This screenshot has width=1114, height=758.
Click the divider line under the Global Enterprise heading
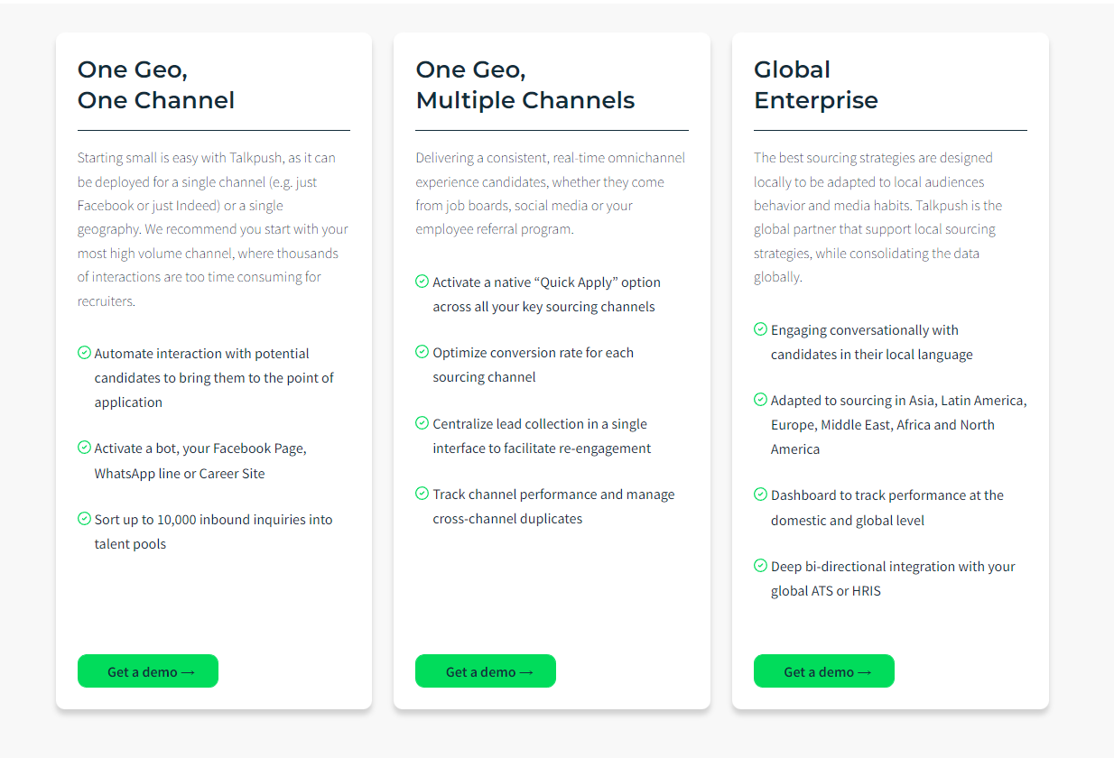(890, 129)
